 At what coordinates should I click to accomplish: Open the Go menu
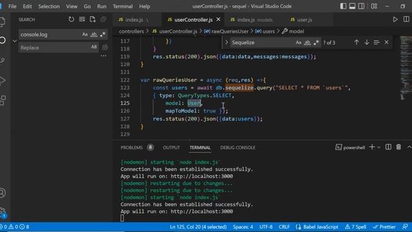click(x=88, y=6)
